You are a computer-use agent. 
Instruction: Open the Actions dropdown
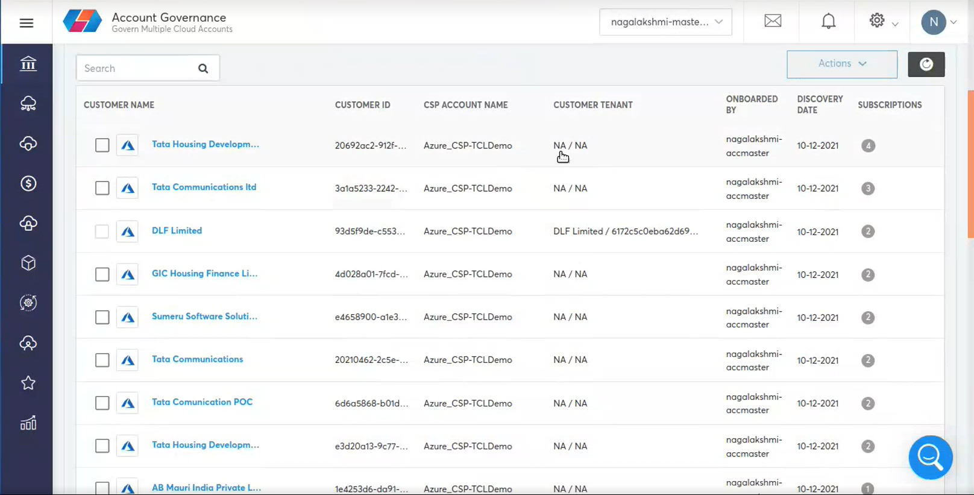point(842,64)
